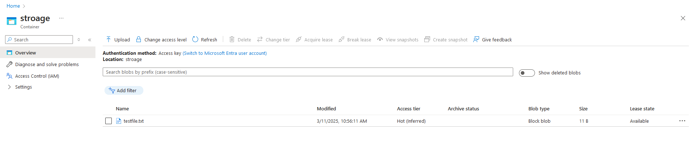The width and height of the screenshot is (695, 159).
Task: Click the Create snapshot icon
Action: tap(427, 39)
